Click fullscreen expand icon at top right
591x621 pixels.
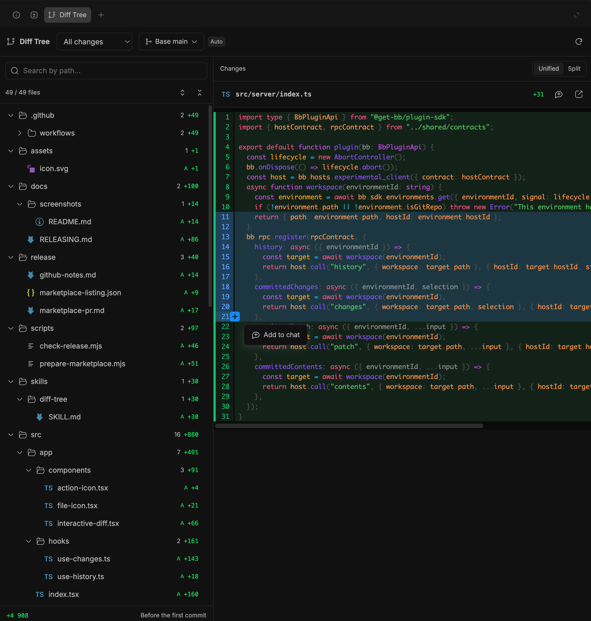point(577,15)
